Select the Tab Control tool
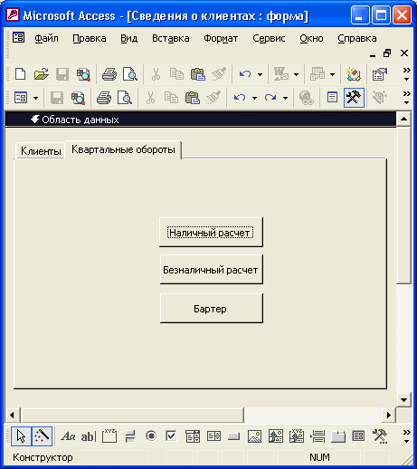This screenshot has height=469, width=417. tap(338, 436)
